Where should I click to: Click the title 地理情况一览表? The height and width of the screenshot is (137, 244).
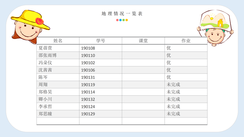click(x=122, y=14)
